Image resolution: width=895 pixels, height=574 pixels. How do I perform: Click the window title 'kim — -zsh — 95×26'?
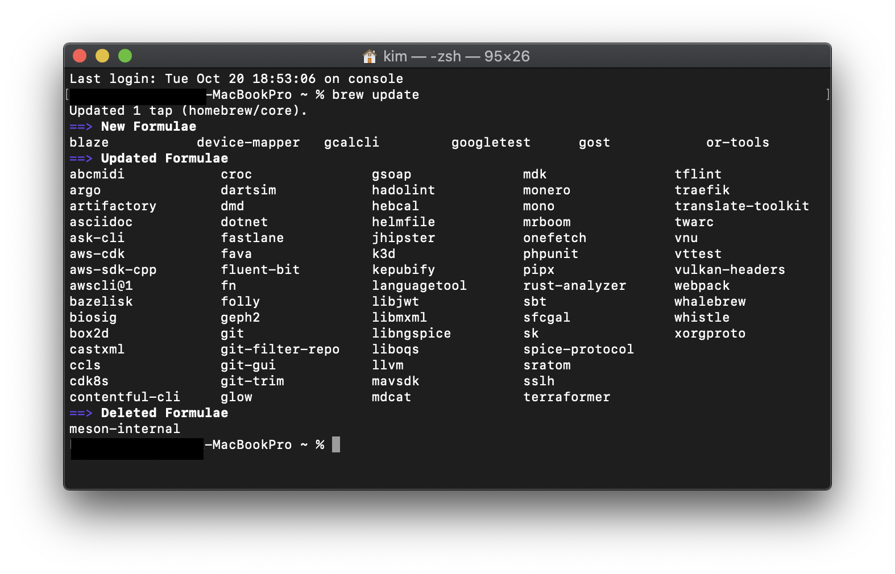(457, 56)
